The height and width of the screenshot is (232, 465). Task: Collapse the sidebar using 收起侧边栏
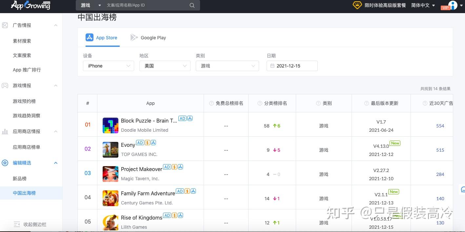point(30,224)
